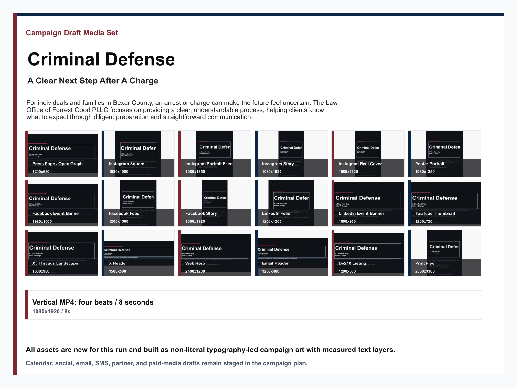The width and height of the screenshot is (517, 388).
Task: Open the Poster Portrait 1080x1350 asset
Action: click(x=445, y=154)
